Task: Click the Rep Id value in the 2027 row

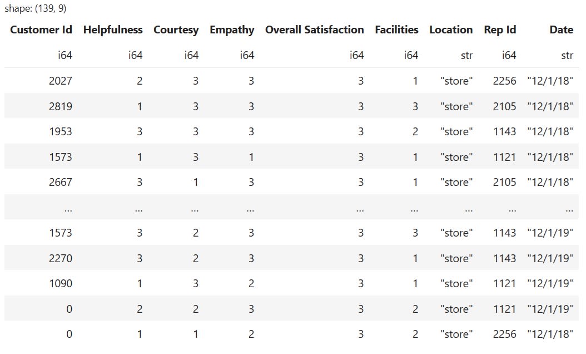Action: click(504, 81)
